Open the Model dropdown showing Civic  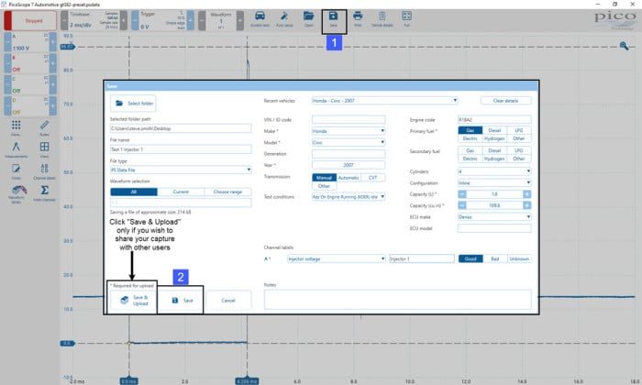pyautogui.click(x=349, y=143)
